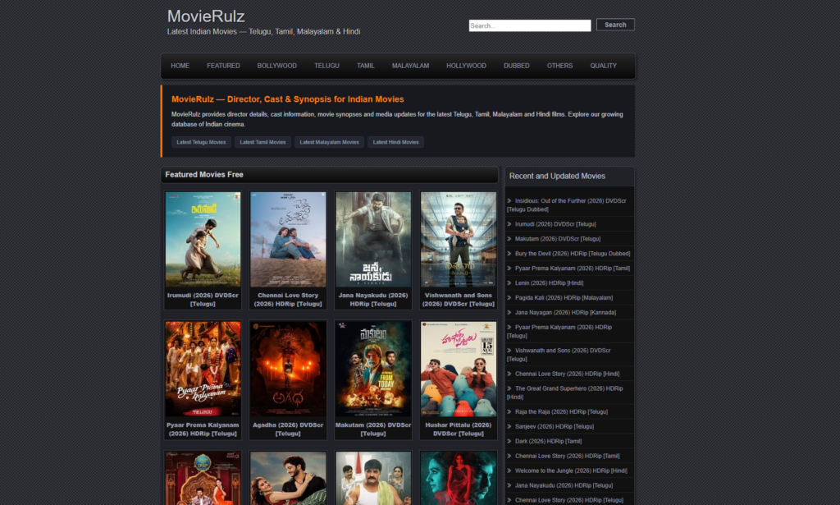The width and height of the screenshot is (840, 505).
Task: Open the QUALITY menu item
Action: pyautogui.click(x=603, y=66)
